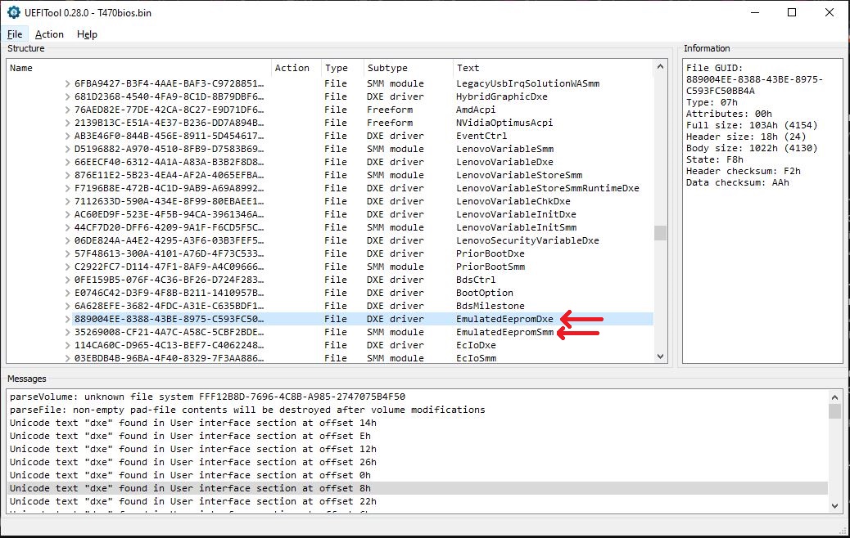Click the Type column header
Screen dimensions: 850x538
coord(342,68)
